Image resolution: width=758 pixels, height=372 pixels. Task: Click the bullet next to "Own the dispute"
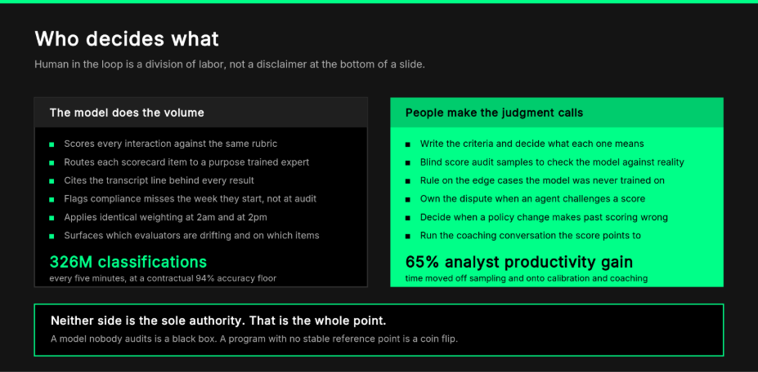click(x=408, y=199)
